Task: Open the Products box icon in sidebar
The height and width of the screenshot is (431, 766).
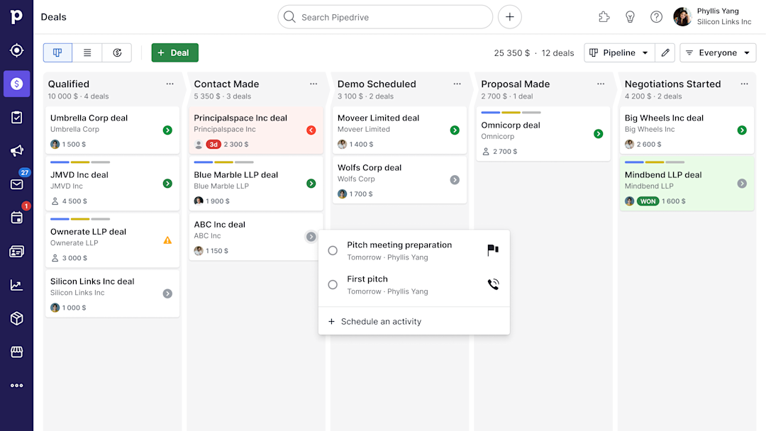Action: [x=16, y=318]
